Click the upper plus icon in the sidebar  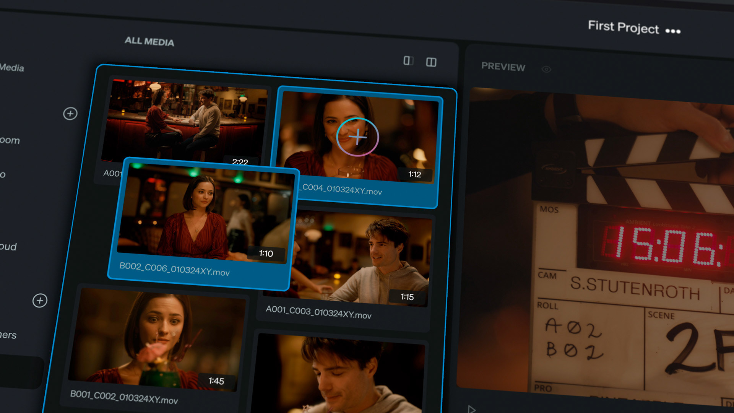70,114
